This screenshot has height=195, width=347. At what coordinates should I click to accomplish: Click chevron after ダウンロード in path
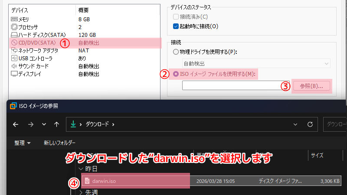click(113, 124)
